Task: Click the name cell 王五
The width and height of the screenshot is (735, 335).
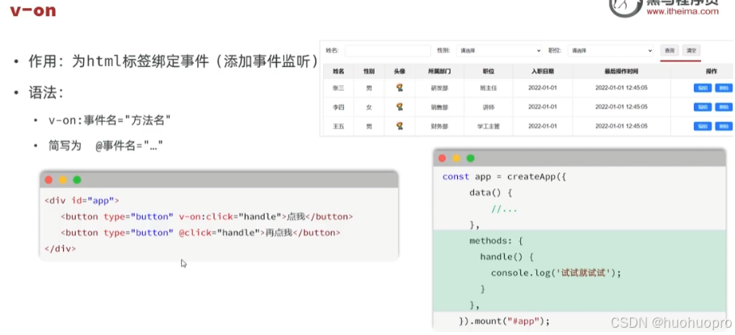Action: coord(338,126)
